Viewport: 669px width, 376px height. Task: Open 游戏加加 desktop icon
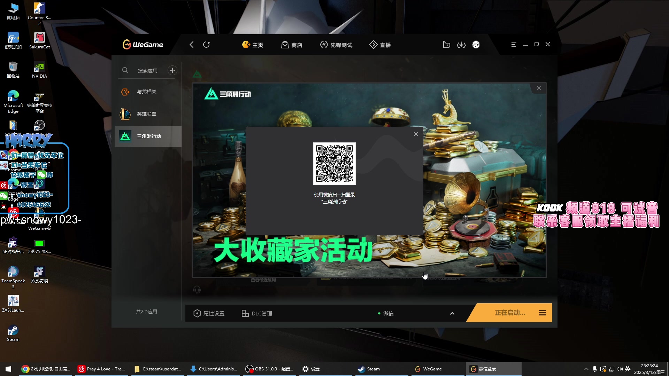pos(13,41)
